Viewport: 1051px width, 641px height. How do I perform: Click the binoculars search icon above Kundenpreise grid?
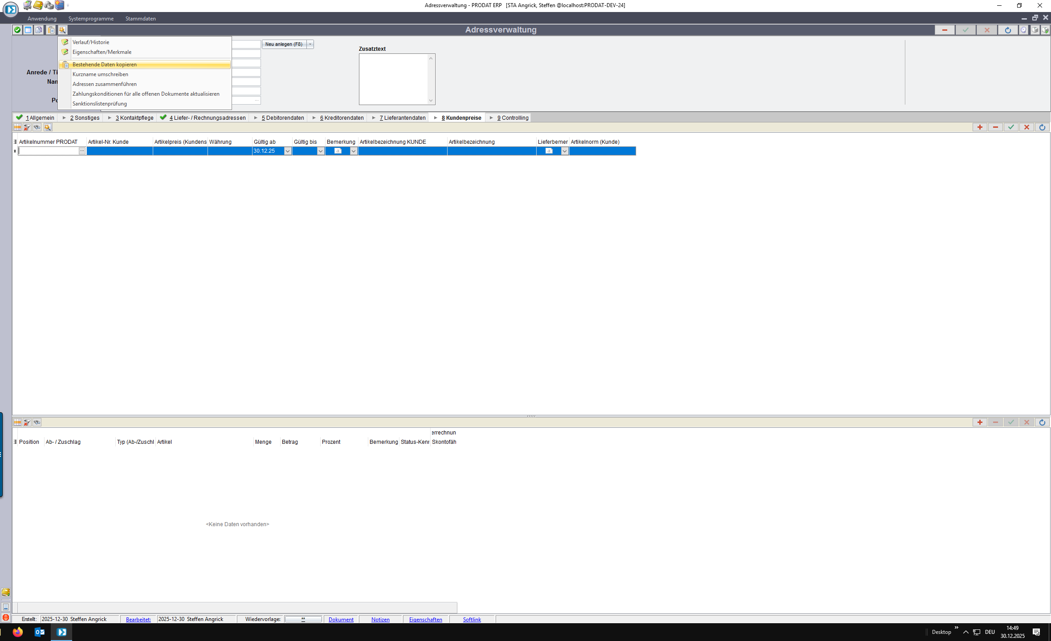point(37,127)
